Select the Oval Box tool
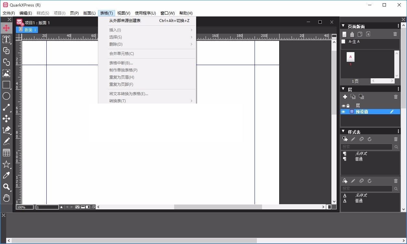The height and width of the screenshot is (244, 407). 6,96
